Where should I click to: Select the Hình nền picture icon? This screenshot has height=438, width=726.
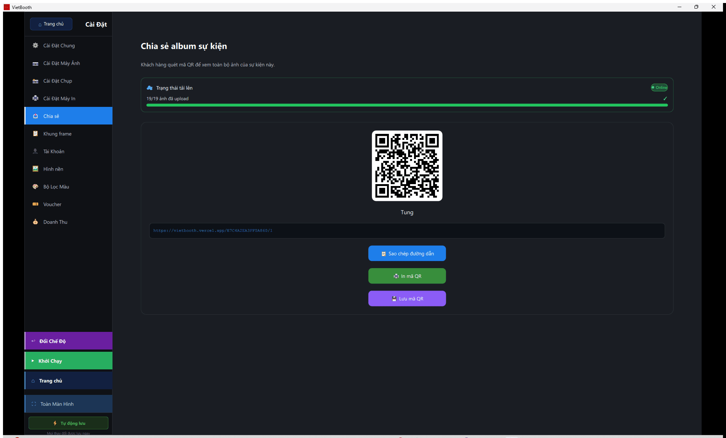coord(35,169)
